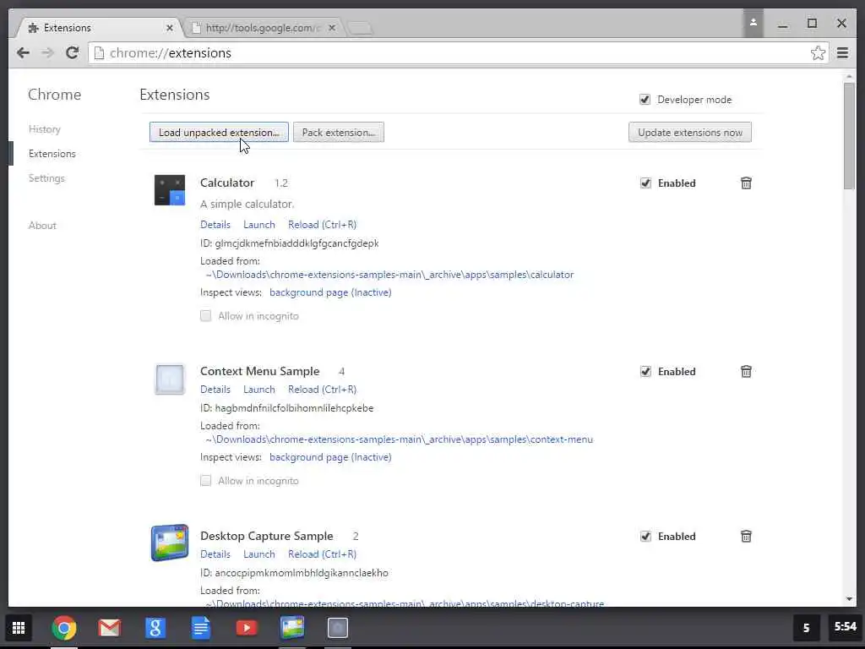
Task: Open Google Docs from the shelf
Action: [x=201, y=628]
